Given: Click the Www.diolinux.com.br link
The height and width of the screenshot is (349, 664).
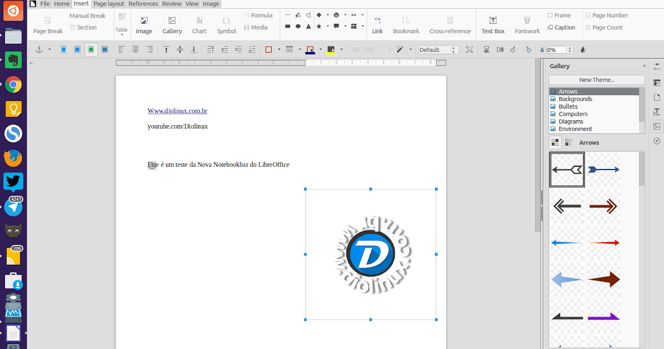Looking at the screenshot, I should 177,111.
